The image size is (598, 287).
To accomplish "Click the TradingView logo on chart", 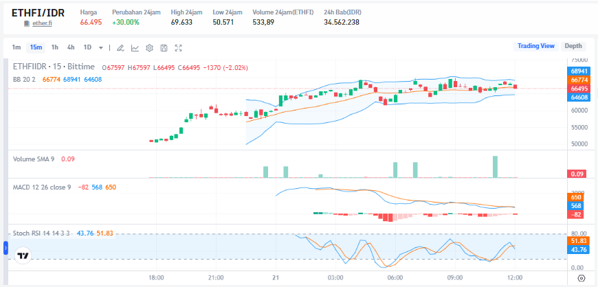I will 23,255.
